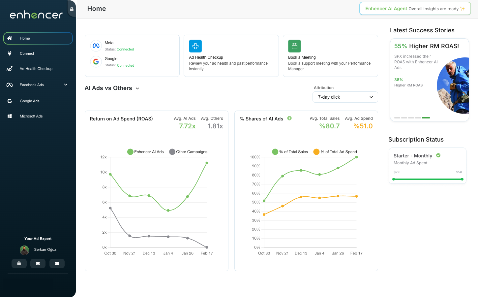Open Connect menu item
478x297 pixels.
pyautogui.click(x=38, y=53)
